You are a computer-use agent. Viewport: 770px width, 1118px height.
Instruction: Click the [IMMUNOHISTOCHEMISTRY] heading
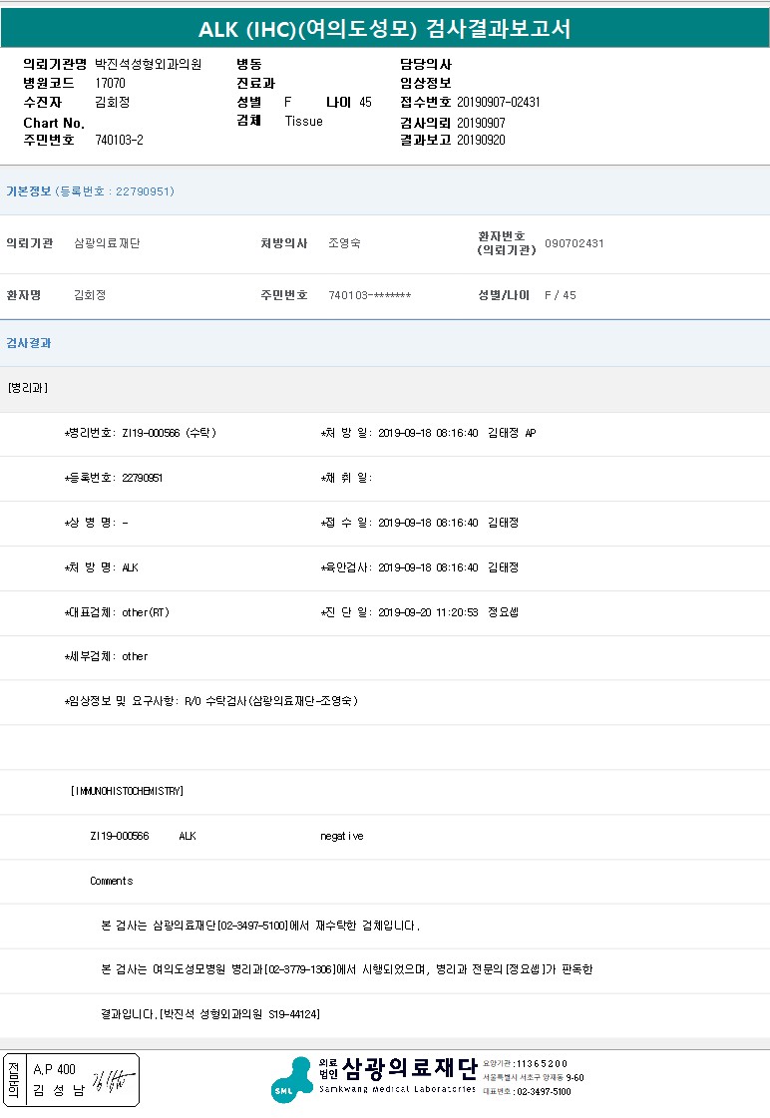point(127,792)
